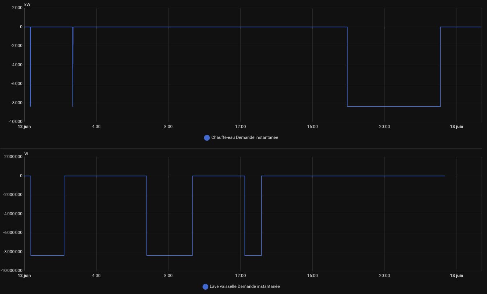Click the 13 juin label under the Lave vaisselle chart
Image resolution: width=487 pixels, height=294 pixels.
(457, 276)
